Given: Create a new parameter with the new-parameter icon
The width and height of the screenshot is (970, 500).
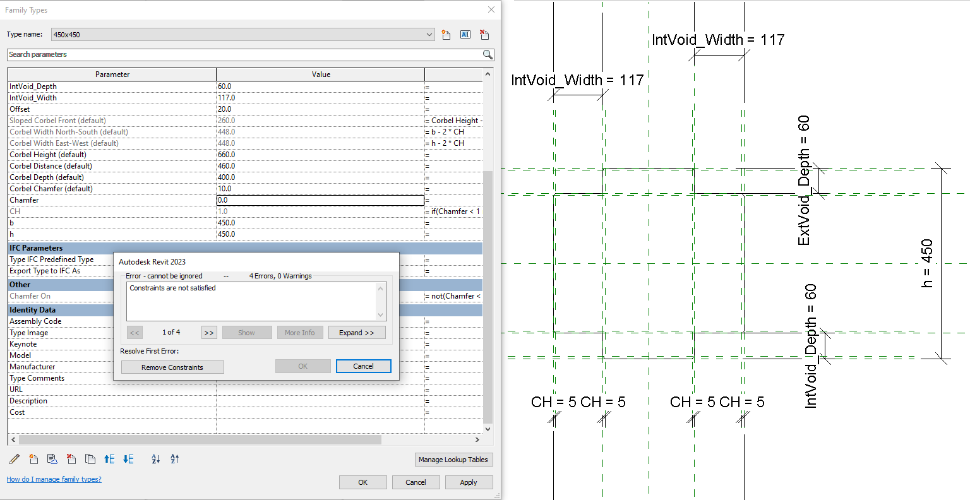Looking at the screenshot, I should point(33,459).
